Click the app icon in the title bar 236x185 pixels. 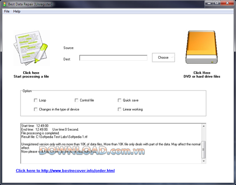click(4, 4)
